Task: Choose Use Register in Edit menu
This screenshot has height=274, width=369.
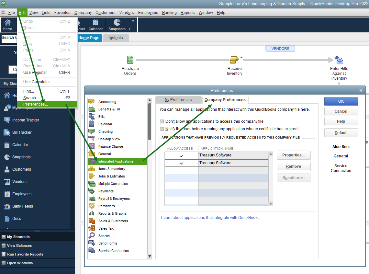Action: (x=47, y=73)
